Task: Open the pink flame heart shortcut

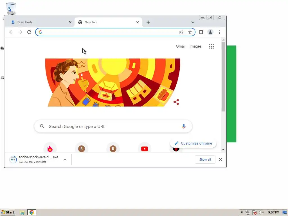Action: [x=50, y=148]
